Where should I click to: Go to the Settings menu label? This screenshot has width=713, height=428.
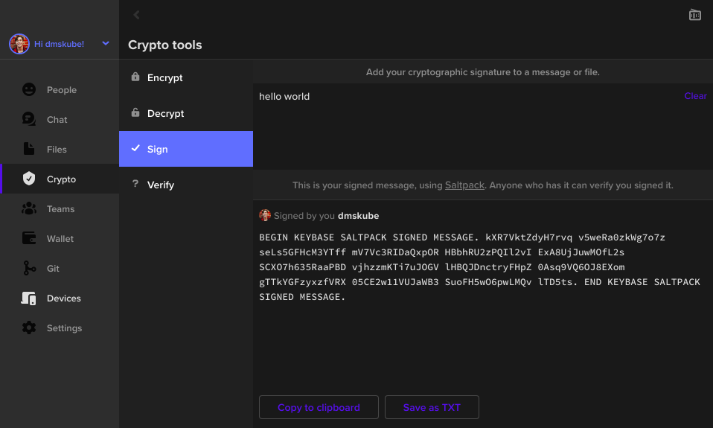(x=64, y=328)
